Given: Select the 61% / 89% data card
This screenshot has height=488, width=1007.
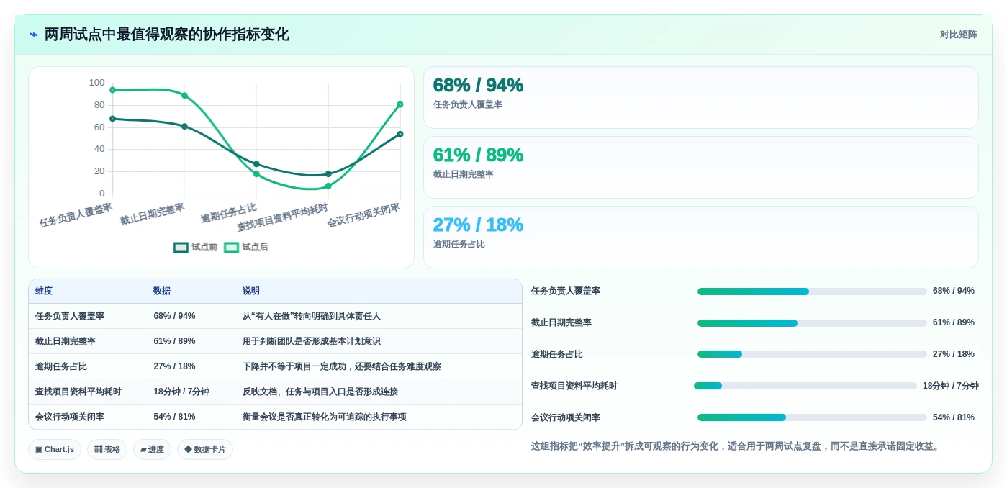Looking at the screenshot, I should coord(700,168).
